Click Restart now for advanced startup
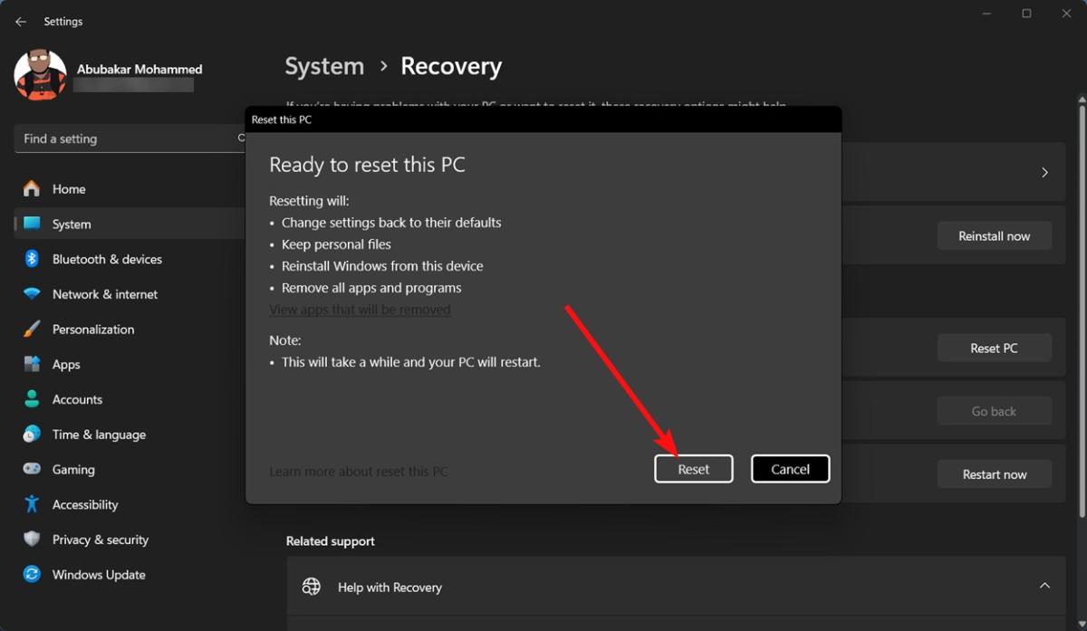1087x631 pixels. (x=994, y=473)
